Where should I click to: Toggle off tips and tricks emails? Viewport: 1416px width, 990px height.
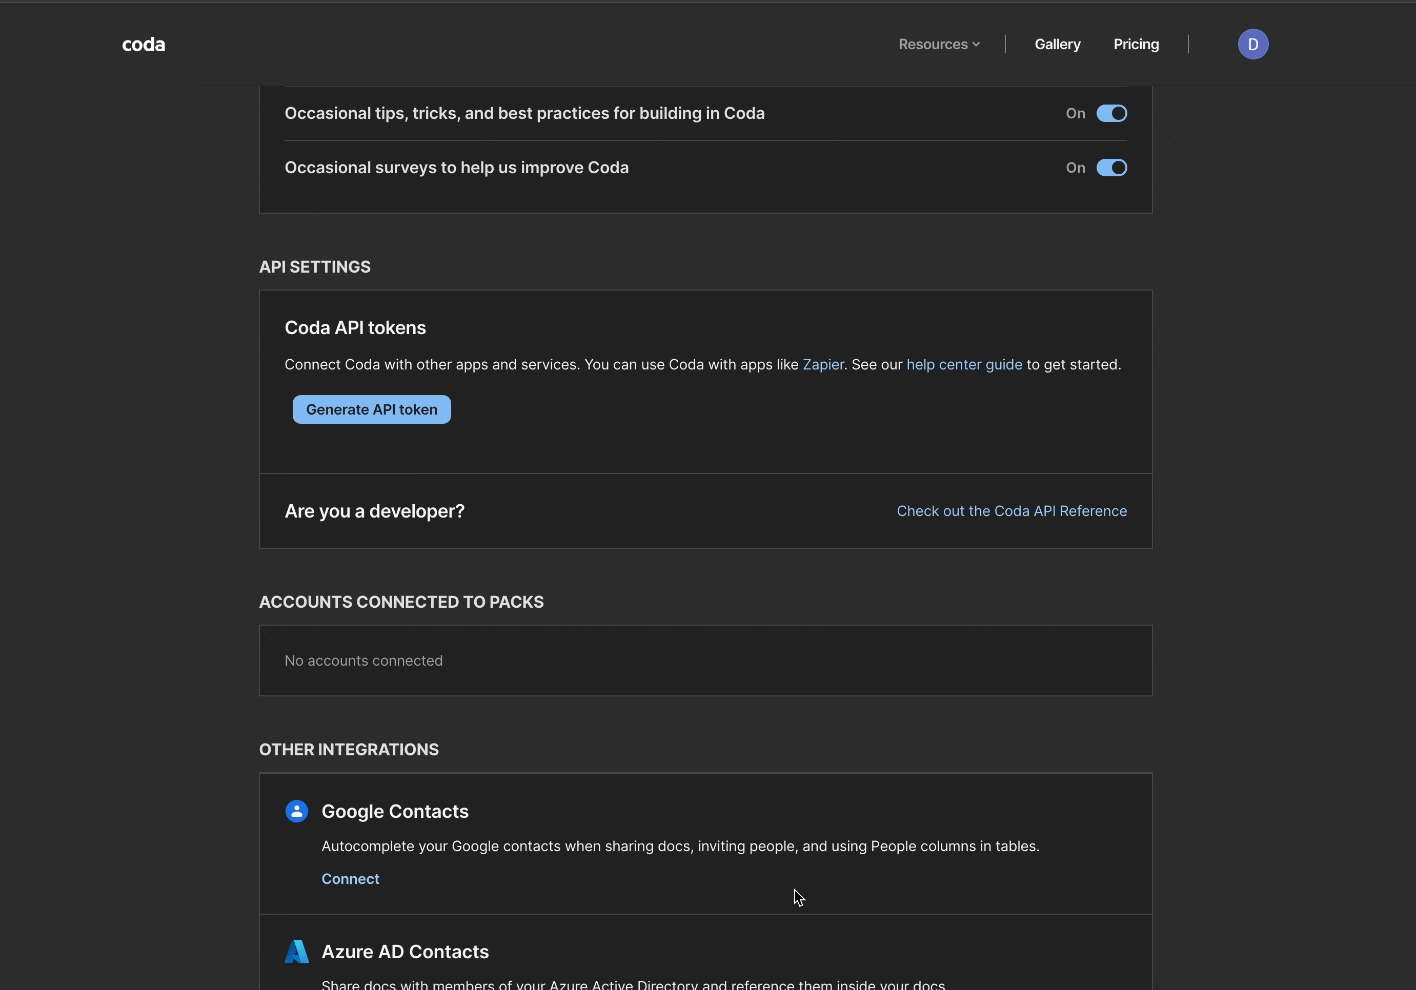(1111, 113)
